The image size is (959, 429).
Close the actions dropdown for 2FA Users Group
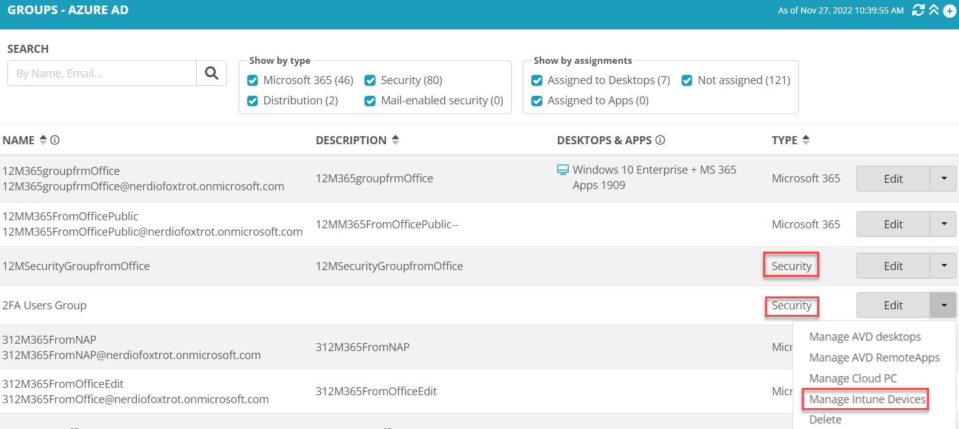click(x=944, y=305)
